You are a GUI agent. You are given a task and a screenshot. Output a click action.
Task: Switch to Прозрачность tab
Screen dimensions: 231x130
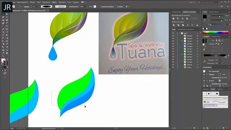pos(216,36)
